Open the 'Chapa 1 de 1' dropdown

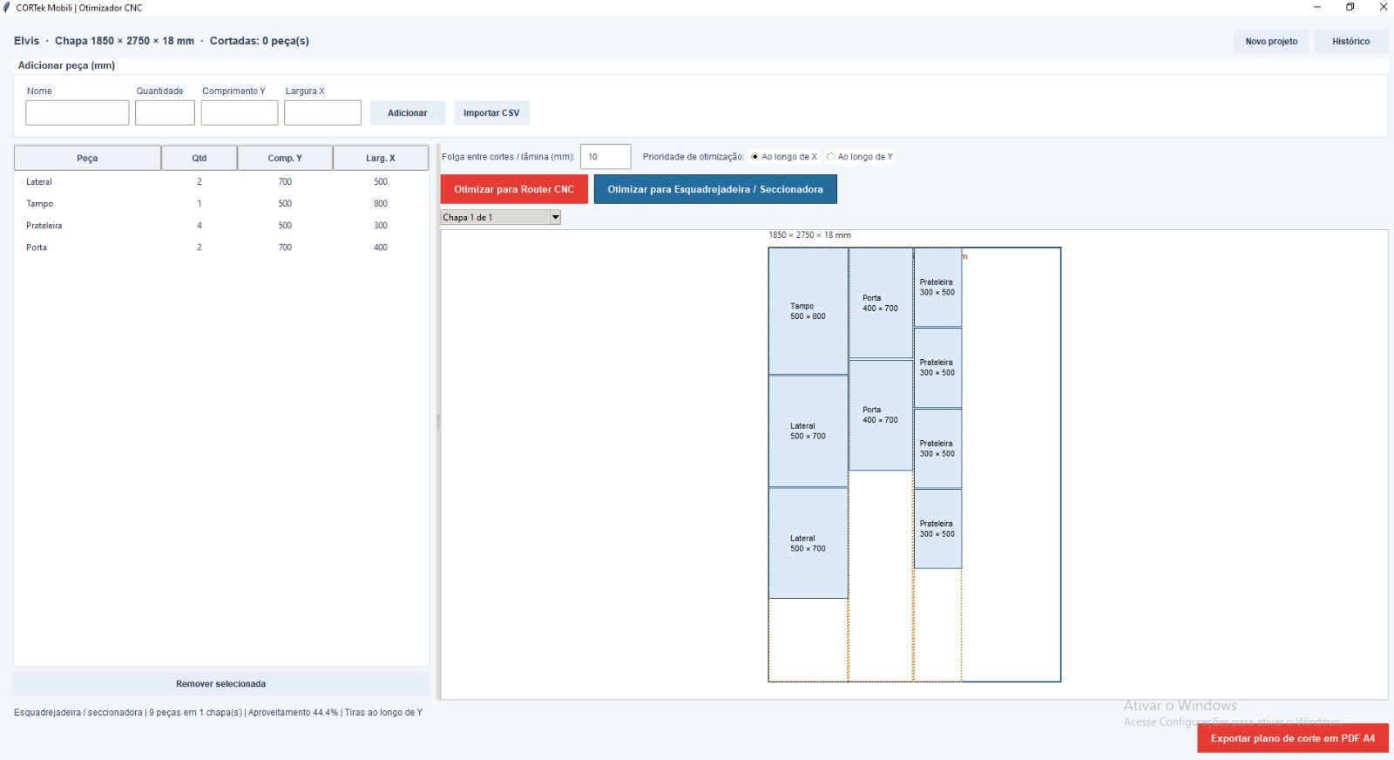[501, 217]
